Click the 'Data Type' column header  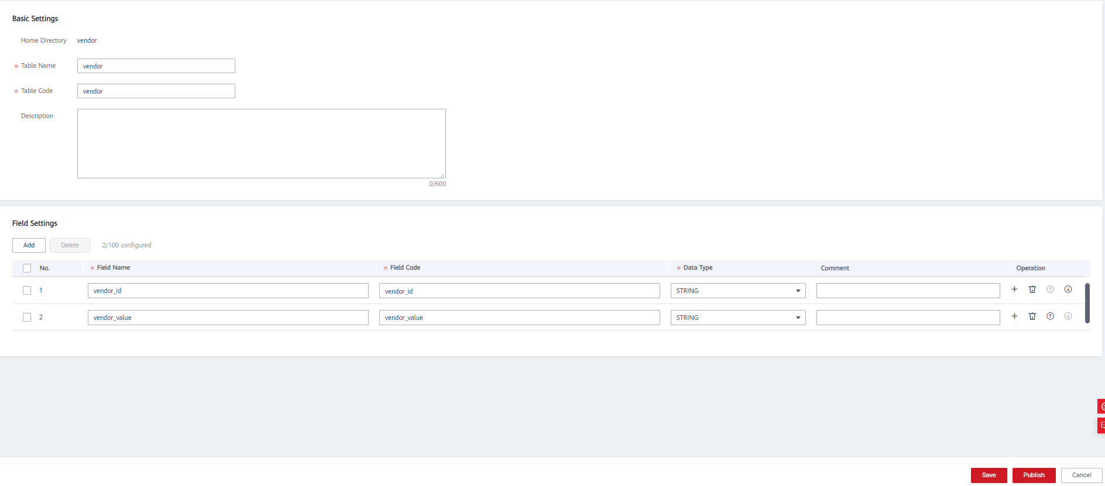point(698,268)
